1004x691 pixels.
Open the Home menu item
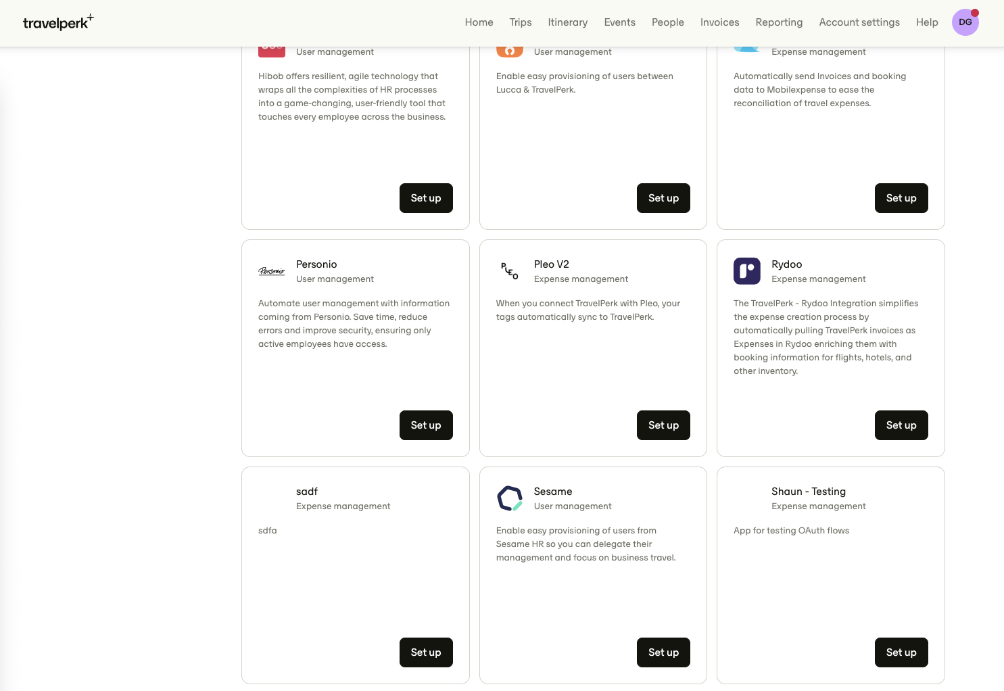(479, 22)
